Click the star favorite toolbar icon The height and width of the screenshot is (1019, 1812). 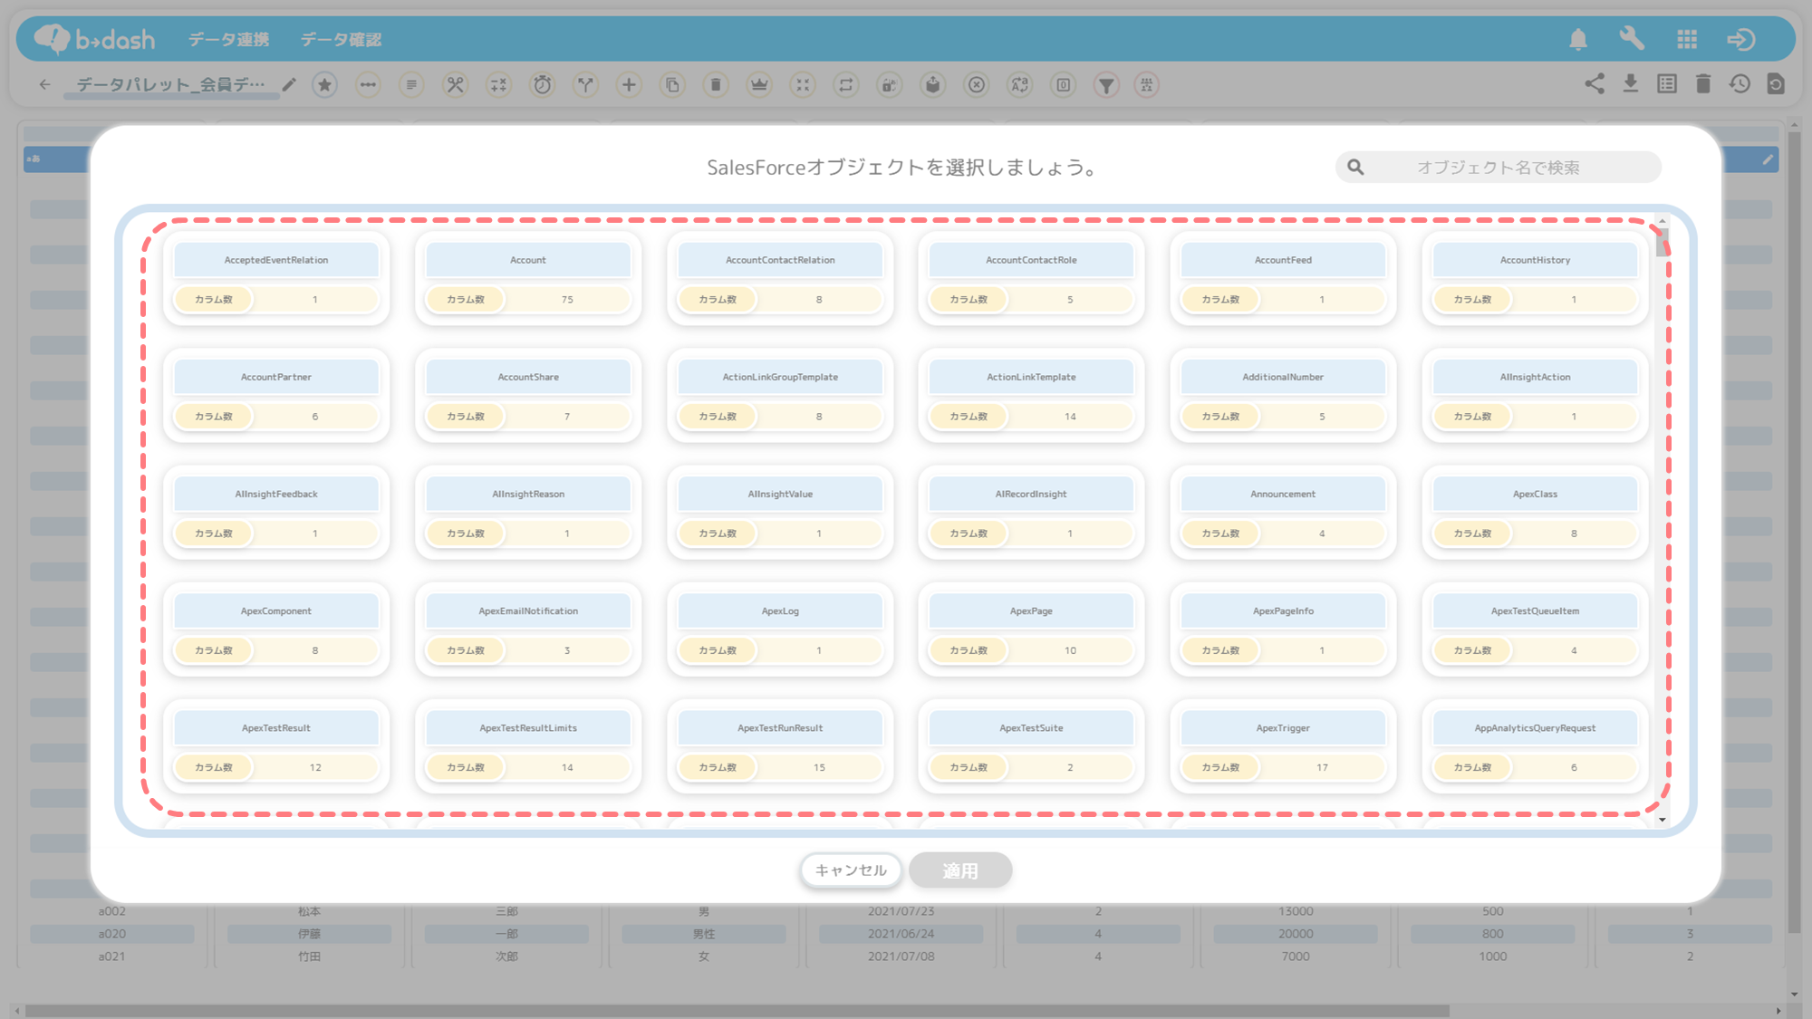tap(324, 84)
